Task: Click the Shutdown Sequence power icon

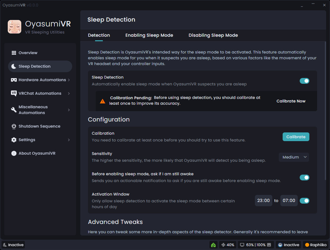Action: [14, 126]
